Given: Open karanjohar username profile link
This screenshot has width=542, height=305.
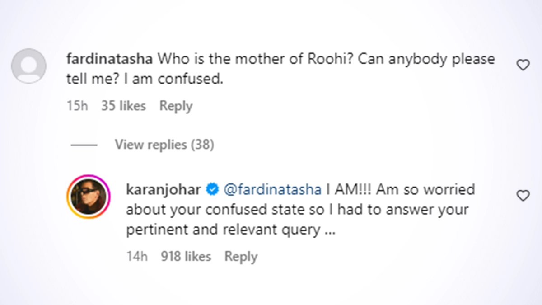Looking at the screenshot, I should tap(163, 190).
